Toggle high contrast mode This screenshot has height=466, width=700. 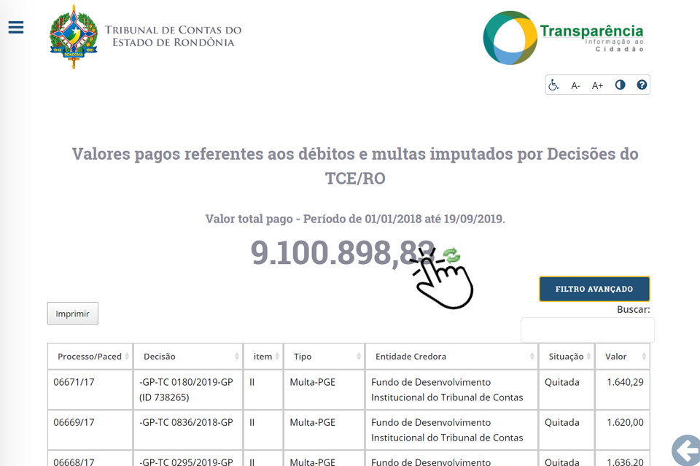620,85
